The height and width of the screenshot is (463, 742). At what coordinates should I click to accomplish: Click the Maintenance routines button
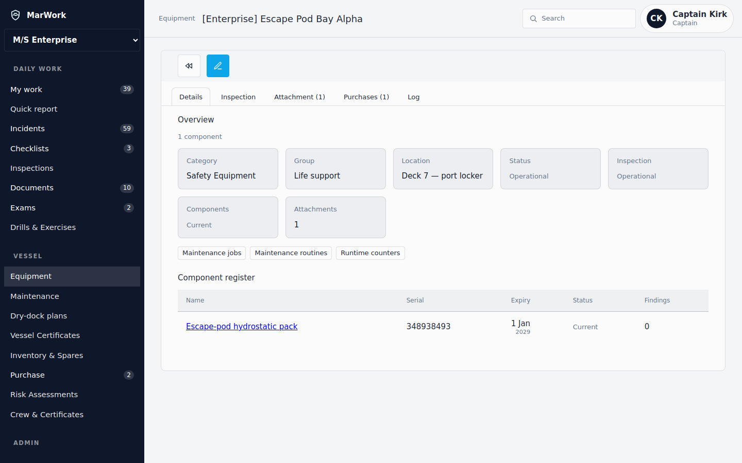pyautogui.click(x=291, y=253)
